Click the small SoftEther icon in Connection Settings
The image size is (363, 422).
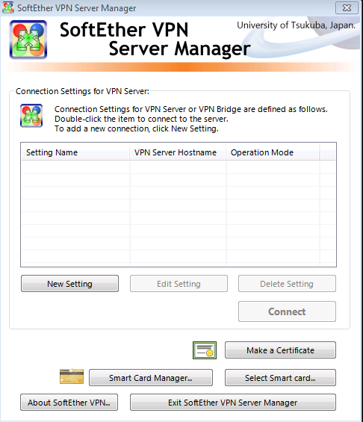[31, 116]
